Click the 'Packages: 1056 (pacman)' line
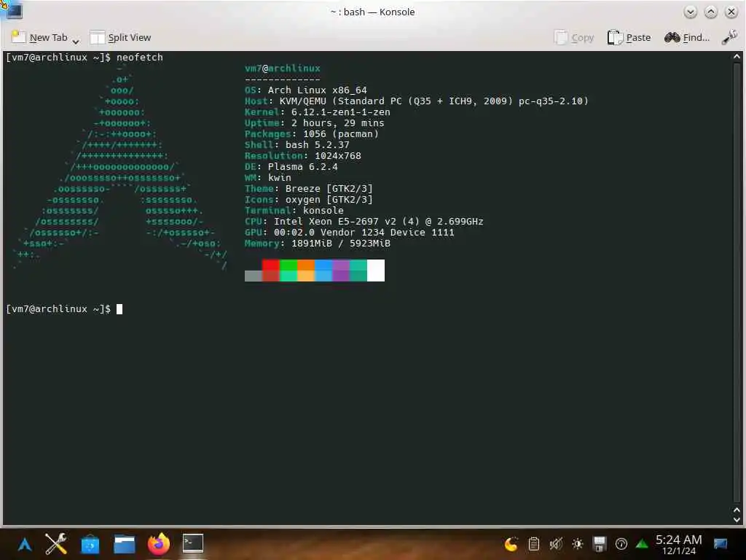 (x=312, y=134)
